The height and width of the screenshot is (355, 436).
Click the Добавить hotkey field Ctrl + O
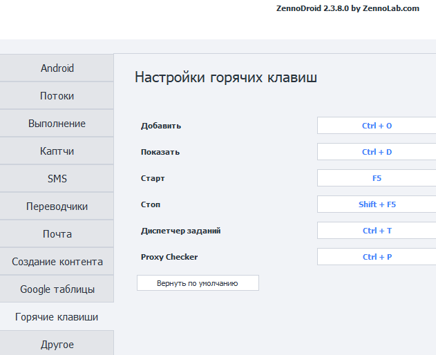click(x=377, y=126)
